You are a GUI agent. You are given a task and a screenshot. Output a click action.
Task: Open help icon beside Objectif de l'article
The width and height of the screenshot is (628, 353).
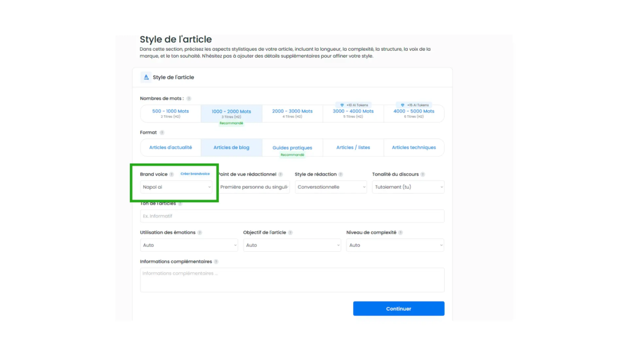290,232
